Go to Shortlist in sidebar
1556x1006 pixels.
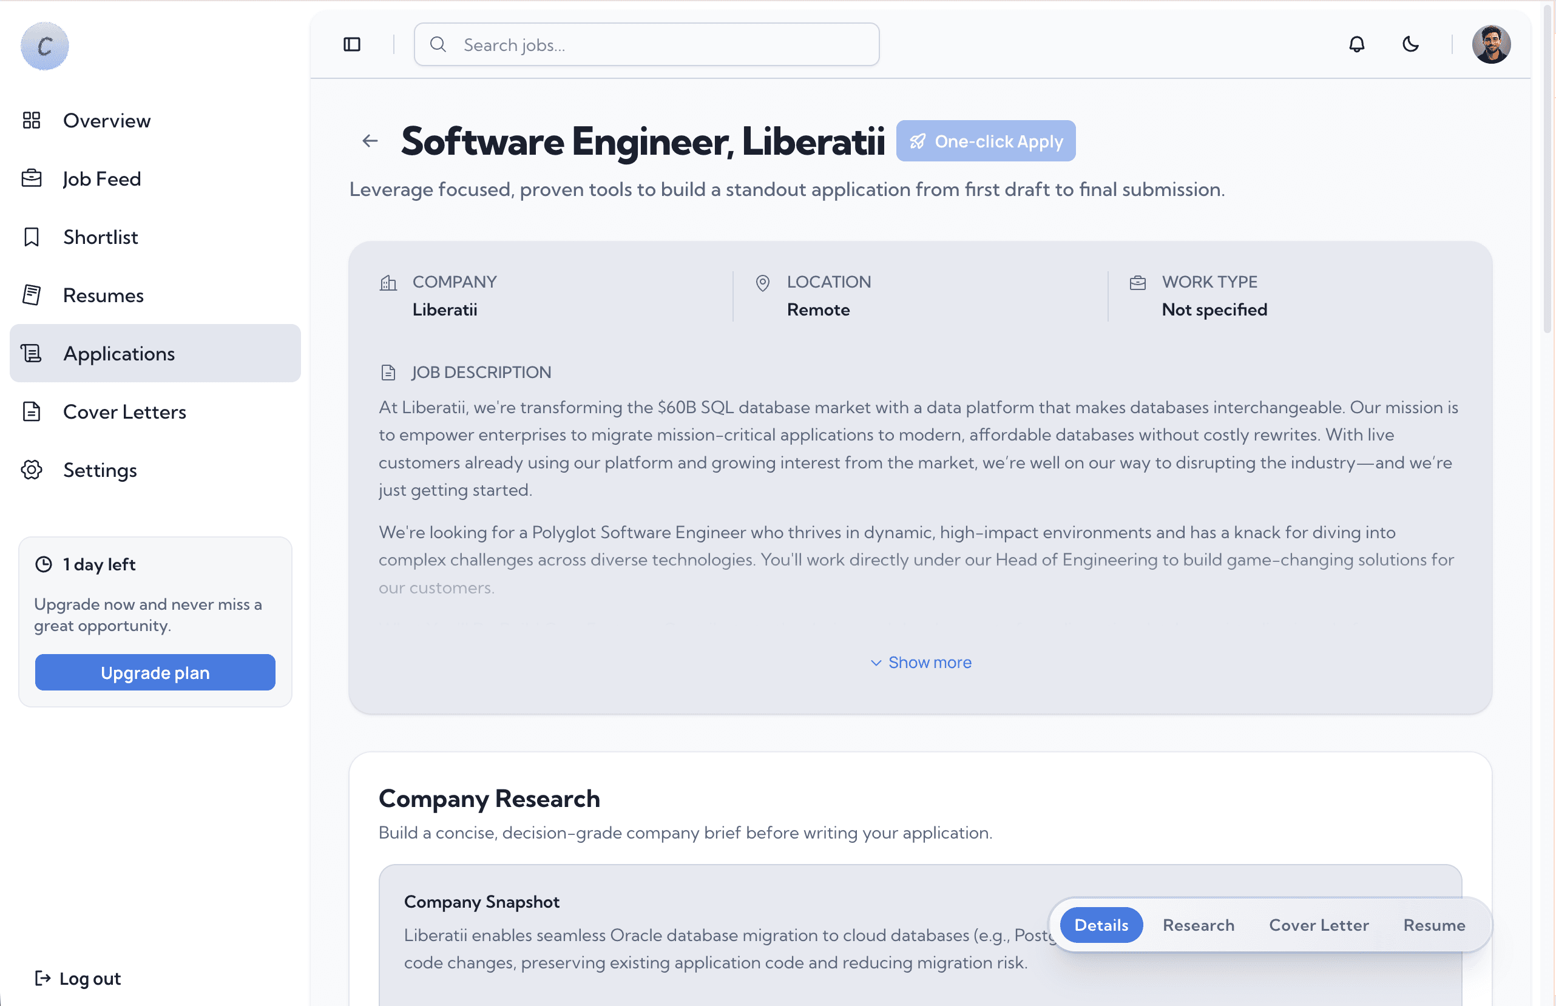click(155, 237)
